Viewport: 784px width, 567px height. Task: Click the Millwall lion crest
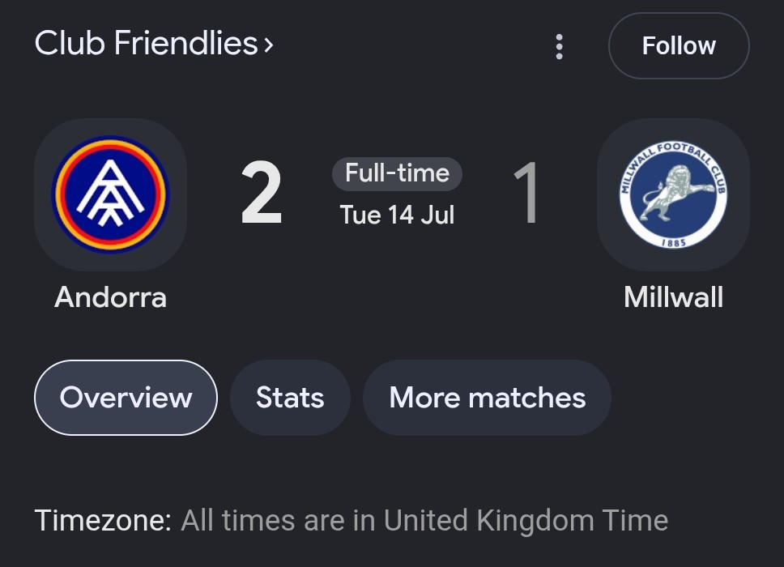click(673, 194)
